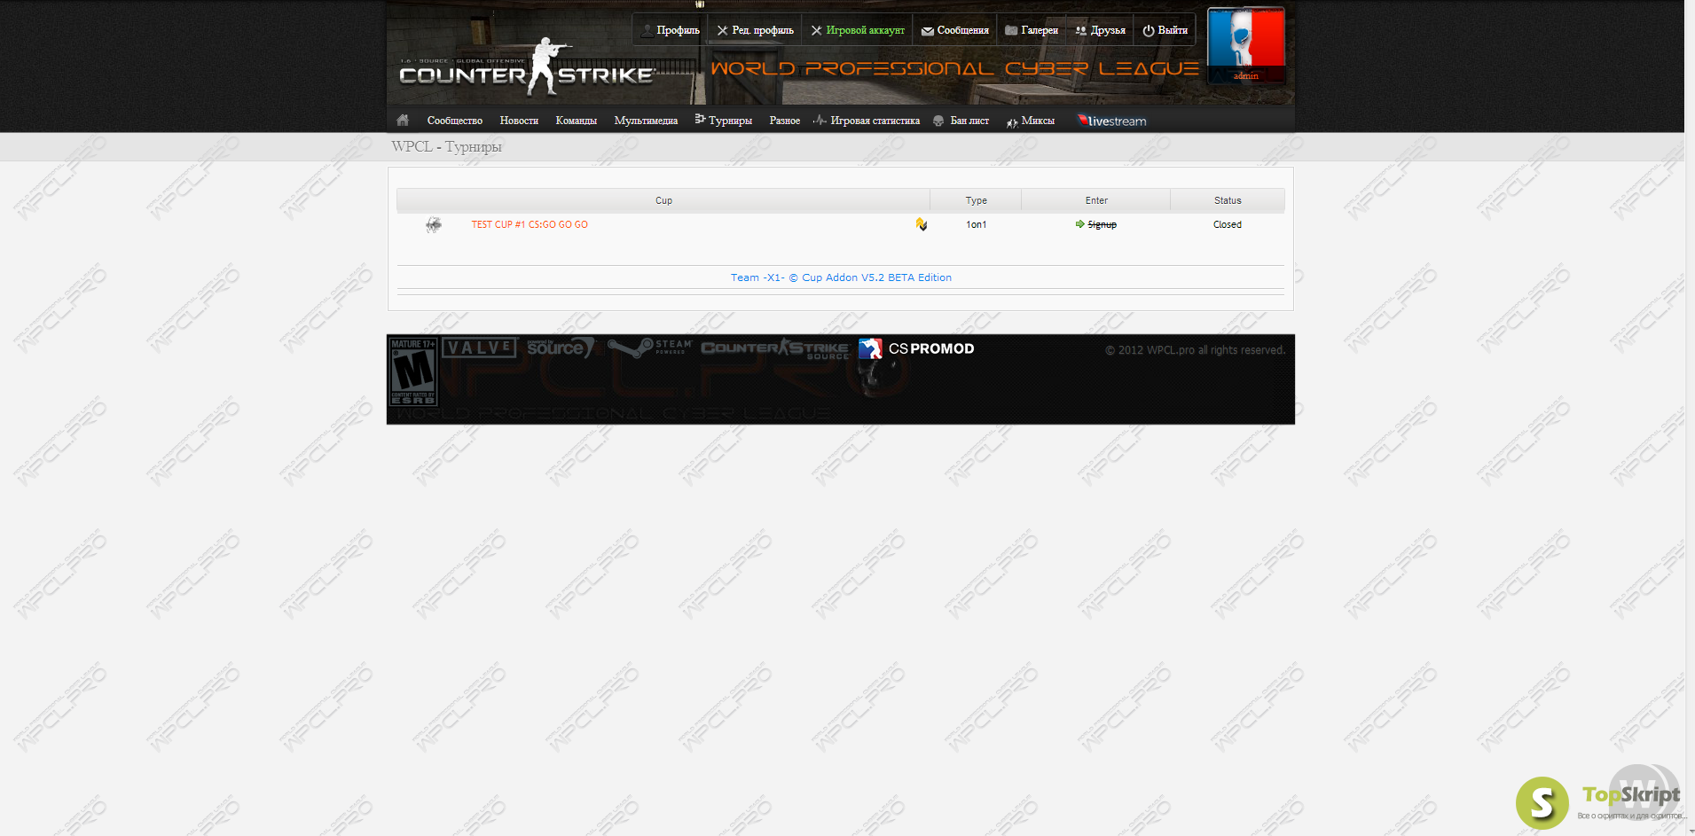Viewport: 1695px width, 836px height.
Task: Click the CS PROMOD logo in the footer
Action: 916,349
